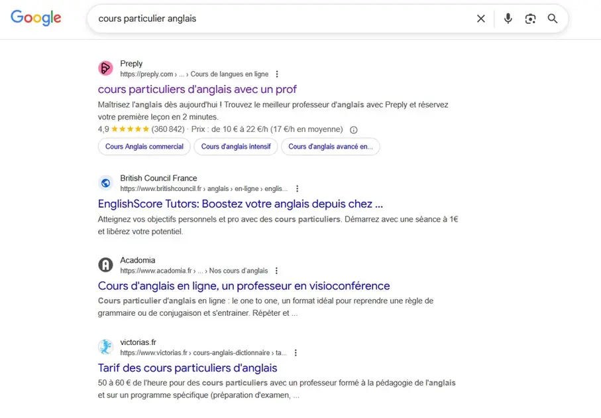This screenshot has height=418, width=601.
Task: Click the Google logo
Action: point(35,18)
